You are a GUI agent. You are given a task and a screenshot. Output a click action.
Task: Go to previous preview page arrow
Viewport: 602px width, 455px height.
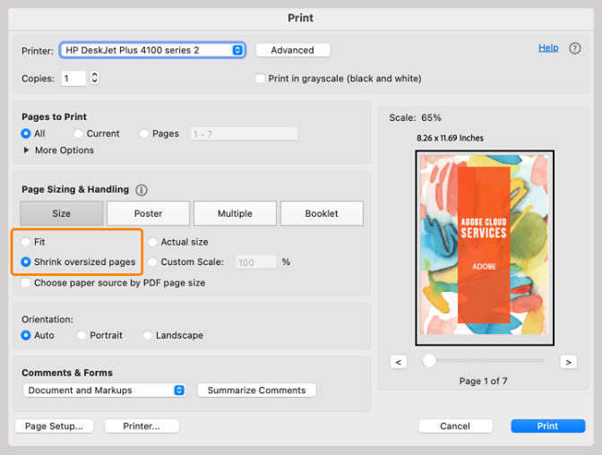pyautogui.click(x=400, y=362)
